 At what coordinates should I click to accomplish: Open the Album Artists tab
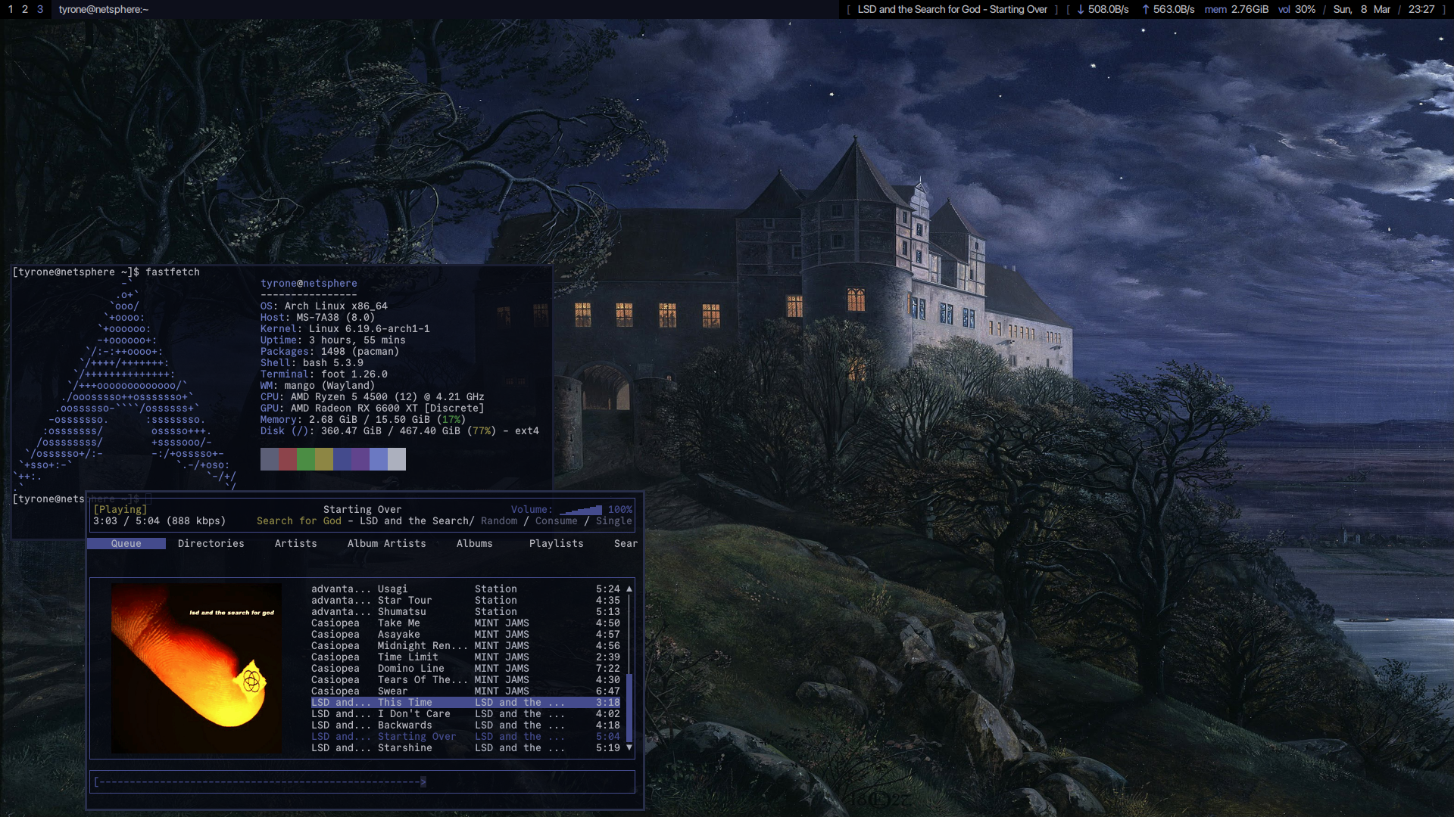[386, 544]
